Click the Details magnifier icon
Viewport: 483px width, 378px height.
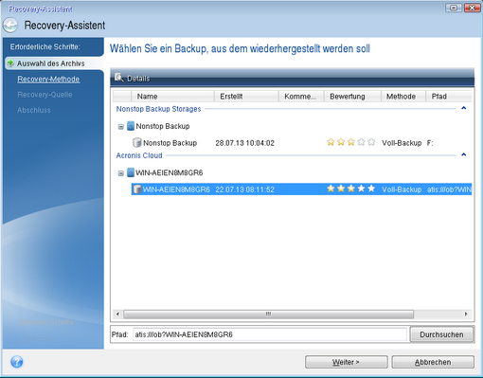click(119, 78)
